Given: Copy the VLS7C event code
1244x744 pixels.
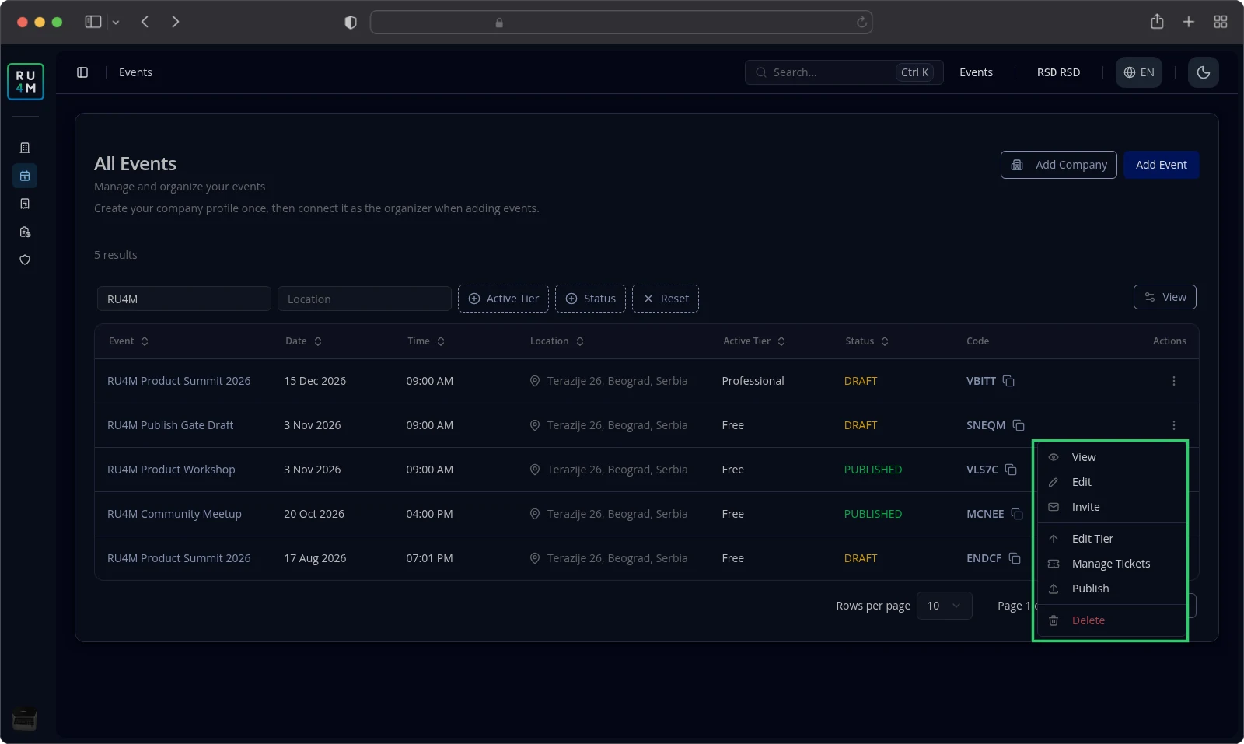Looking at the screenshot, I should 1011,470.
